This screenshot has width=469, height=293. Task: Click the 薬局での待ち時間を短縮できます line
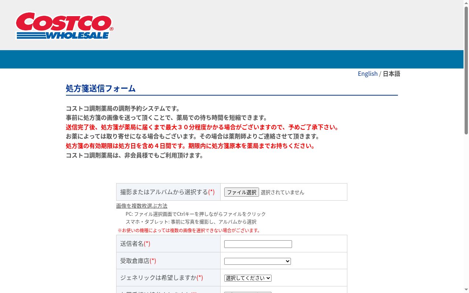click(167, 118)
